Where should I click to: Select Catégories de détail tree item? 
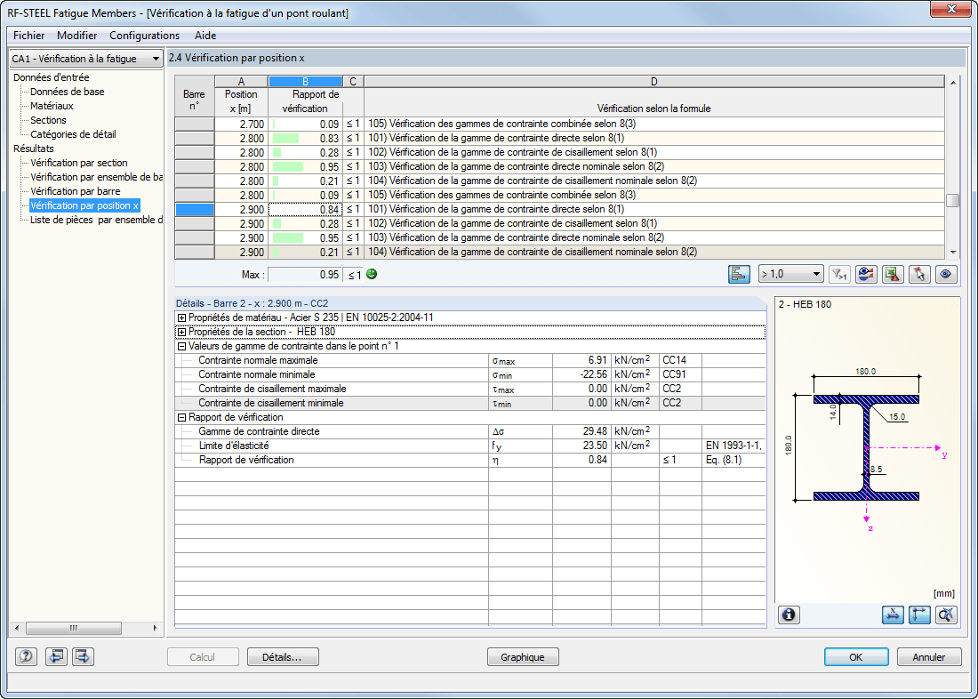pyautogui.click(x=73, y=134)
